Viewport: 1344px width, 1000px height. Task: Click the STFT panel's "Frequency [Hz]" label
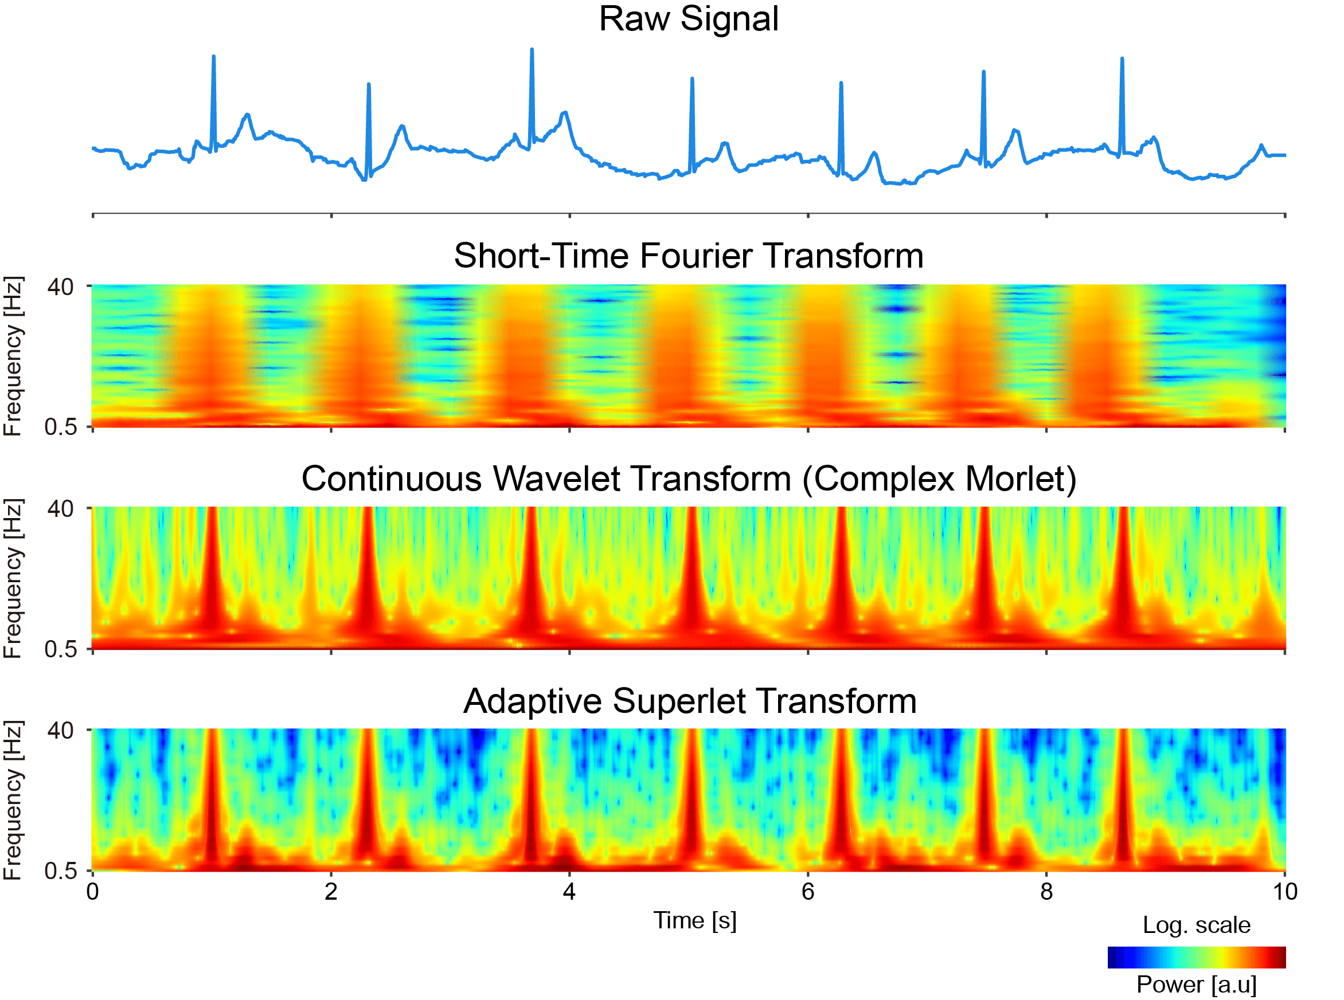(13, 356)
